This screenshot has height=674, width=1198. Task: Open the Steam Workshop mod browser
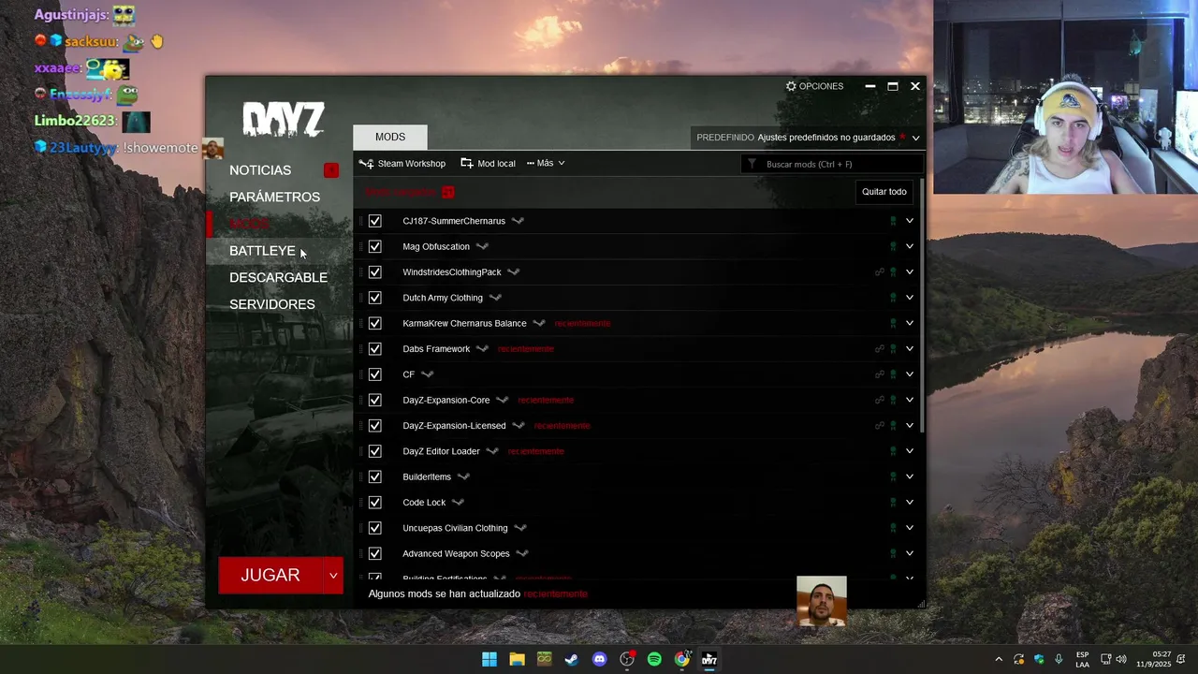click(x=402, y=163)
